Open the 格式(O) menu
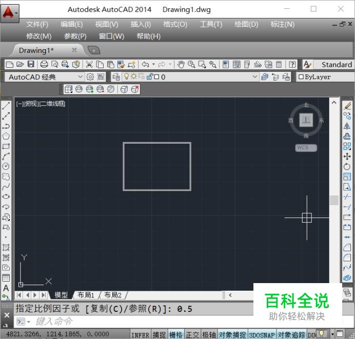Screen dimensions: 355x339 coord(175,24)
